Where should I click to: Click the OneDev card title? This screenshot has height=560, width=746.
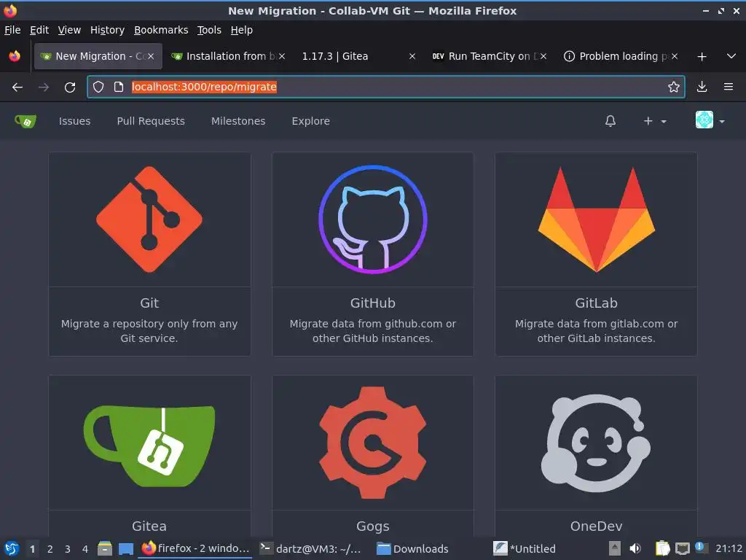pyautogui.click(x=596, y=526)
